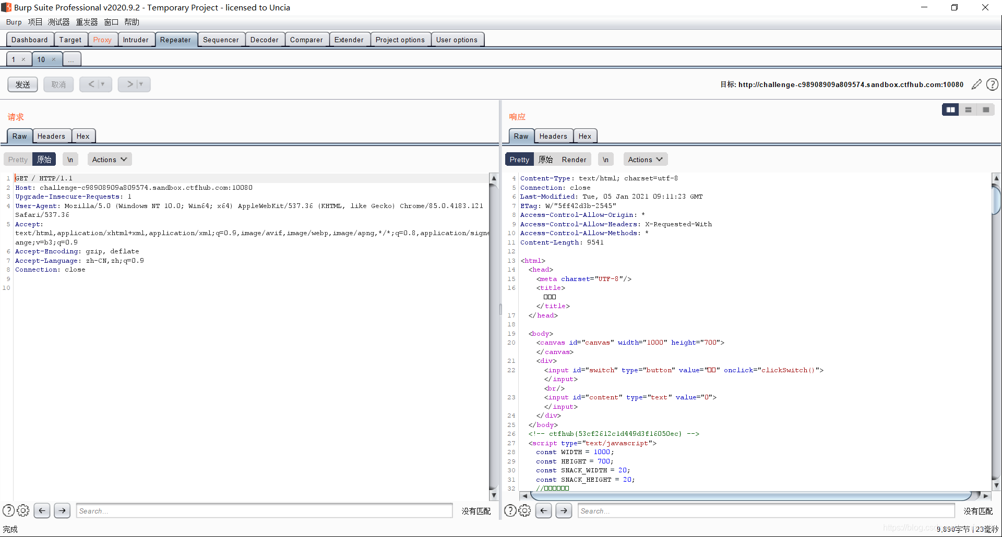Go forward to next request in history
The image size is (1002, 537).
tap(129, 84)
